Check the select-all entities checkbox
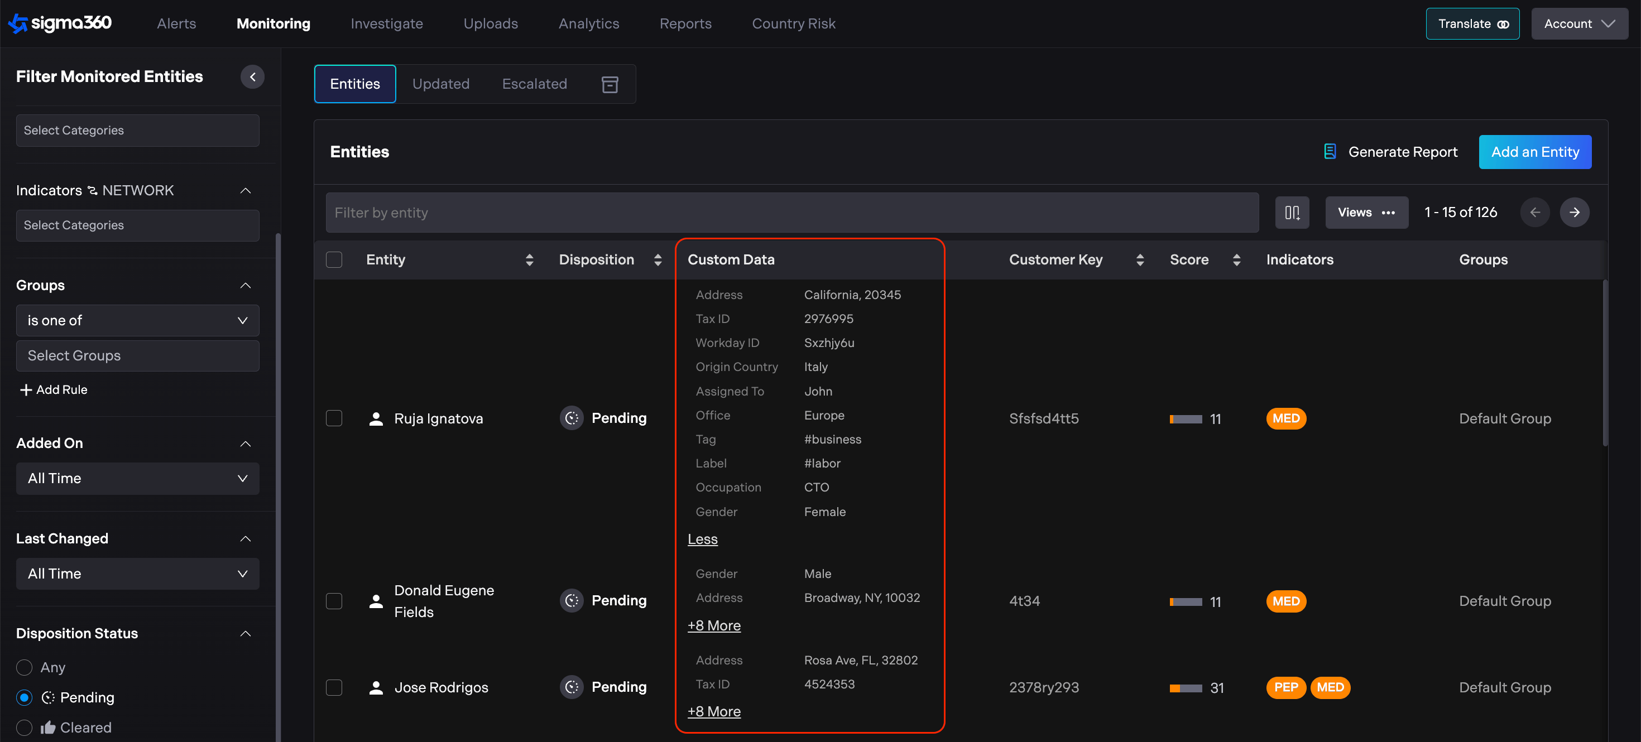 coord(334,260)
